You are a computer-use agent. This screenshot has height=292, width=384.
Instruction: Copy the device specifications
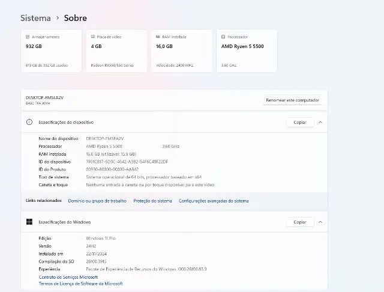(300, 122)
